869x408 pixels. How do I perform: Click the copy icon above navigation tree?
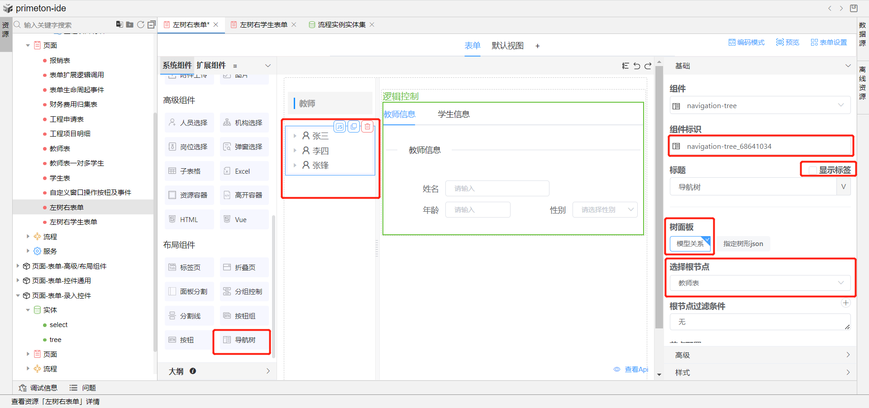coord(353,127)
